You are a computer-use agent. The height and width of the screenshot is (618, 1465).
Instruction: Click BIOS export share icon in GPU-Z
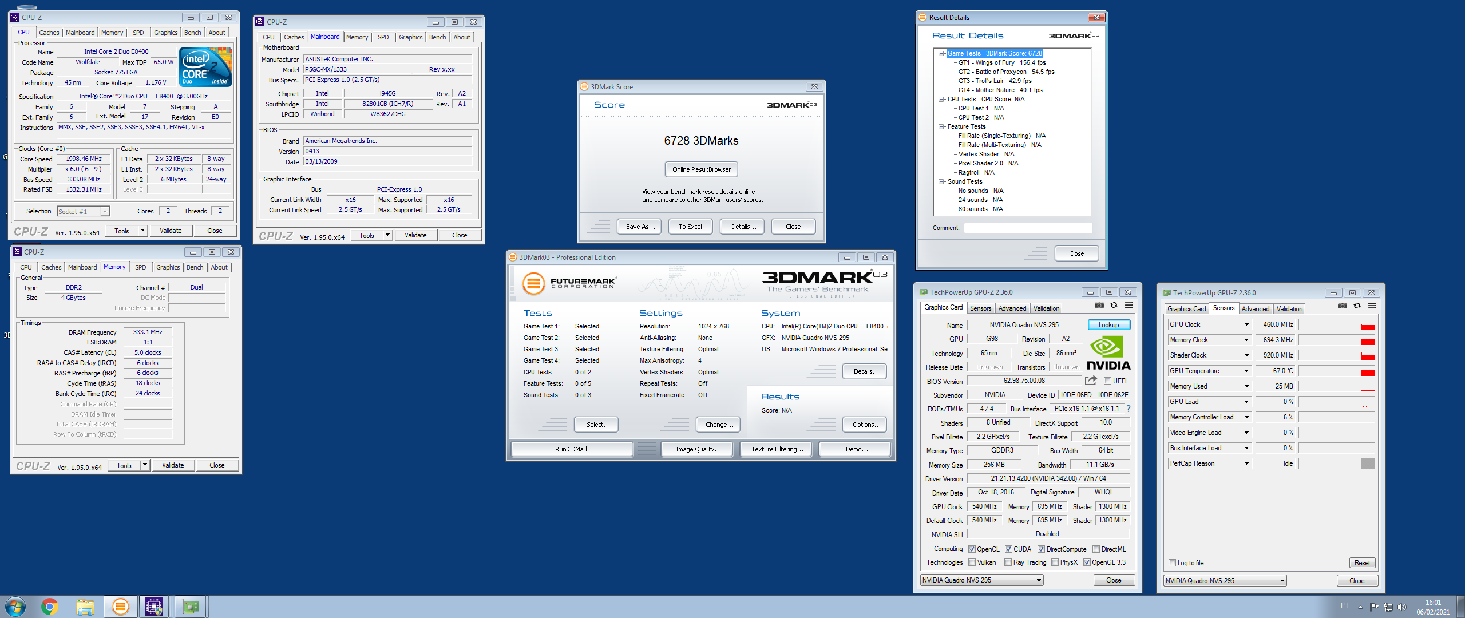click(1091, 381)
